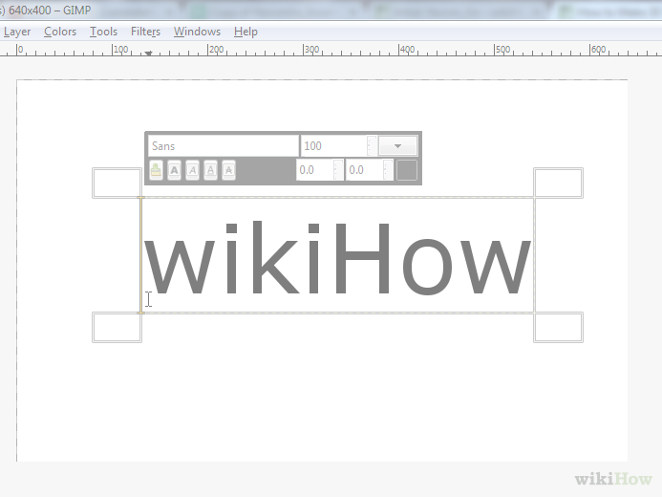Viewport: 662px width, 497px height.
Task: Toggle underline text style
Action: coord(211,170)
